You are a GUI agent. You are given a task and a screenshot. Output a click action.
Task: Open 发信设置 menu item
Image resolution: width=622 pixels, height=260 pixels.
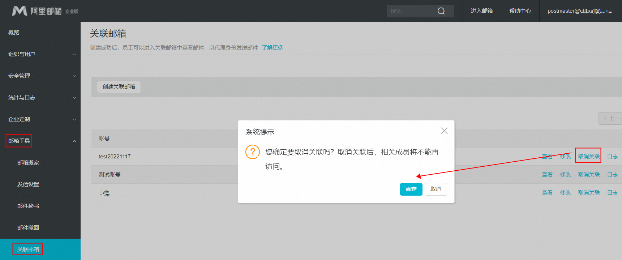coord(28,184)
